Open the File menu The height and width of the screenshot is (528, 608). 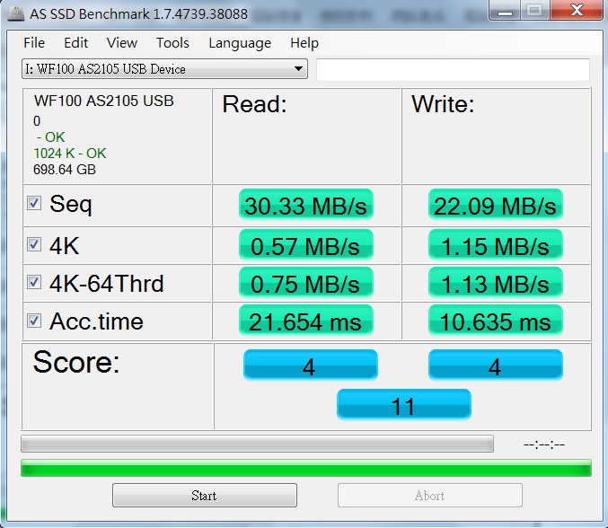click(x=34, y=42)
